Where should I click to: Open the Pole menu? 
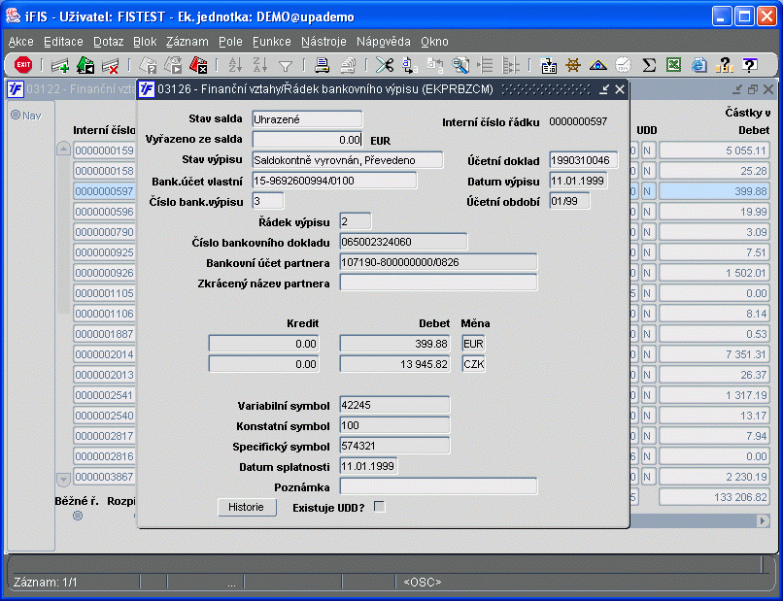coord(230,42)
